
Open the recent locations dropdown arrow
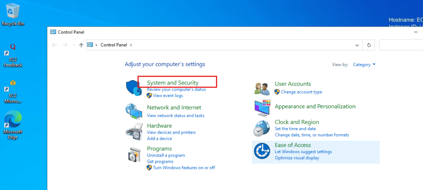(73, 45)
